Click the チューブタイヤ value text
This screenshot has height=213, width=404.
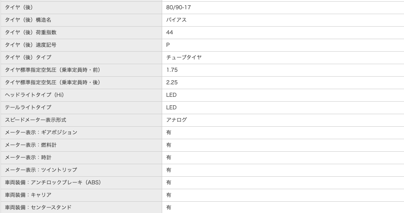184,58
